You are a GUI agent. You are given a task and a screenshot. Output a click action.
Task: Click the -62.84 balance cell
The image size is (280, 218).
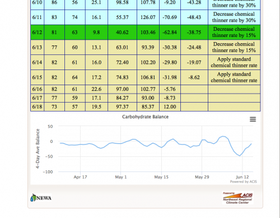coord(170,33)
